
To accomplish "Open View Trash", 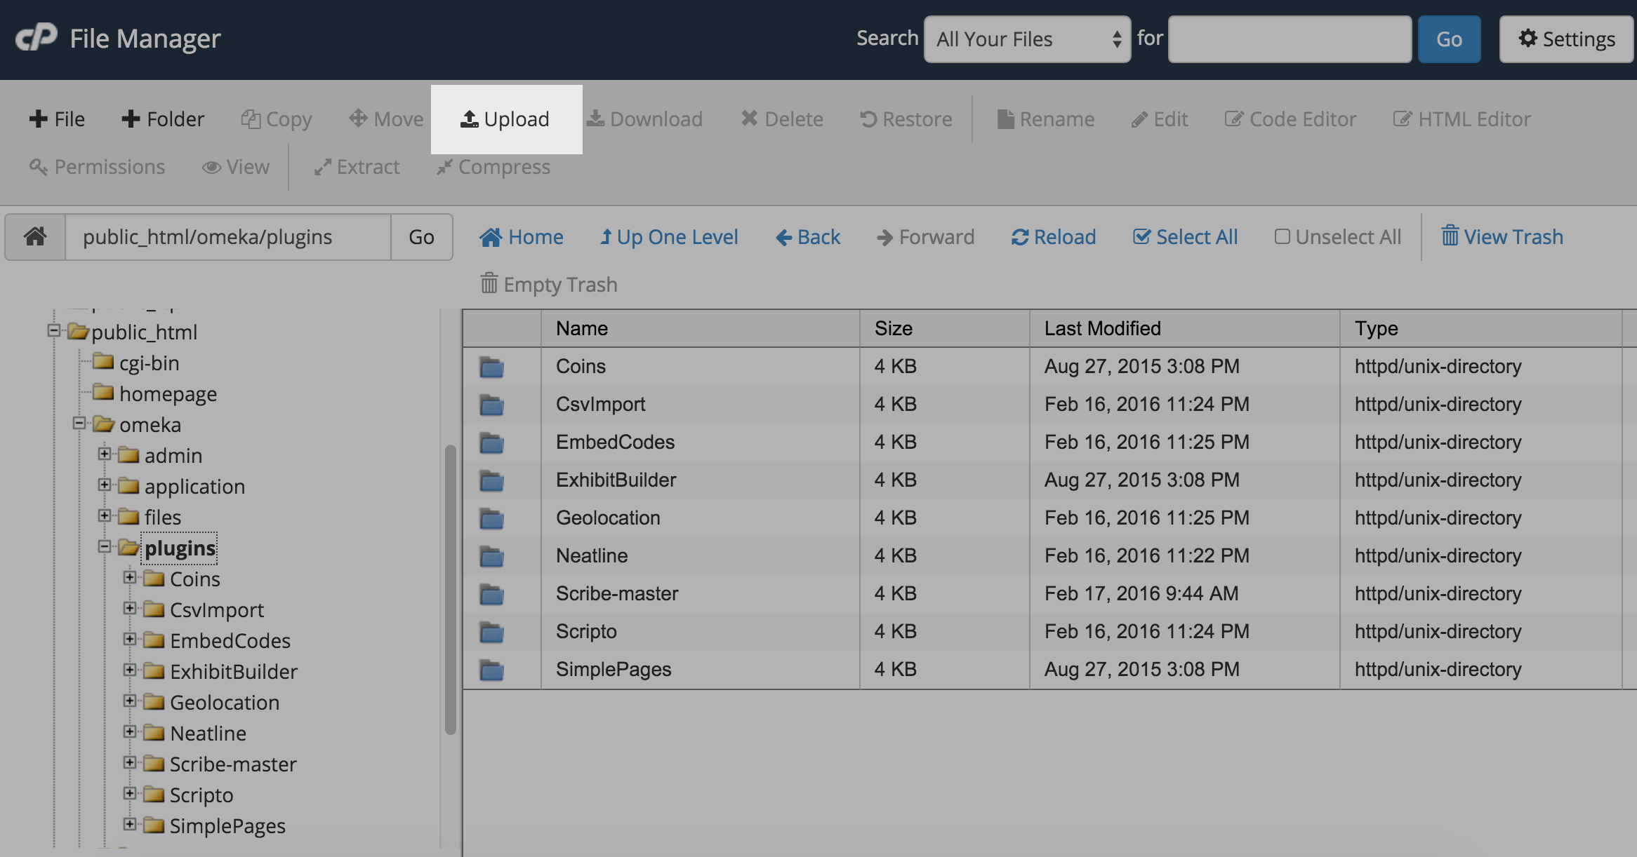I will (1502, 237).
